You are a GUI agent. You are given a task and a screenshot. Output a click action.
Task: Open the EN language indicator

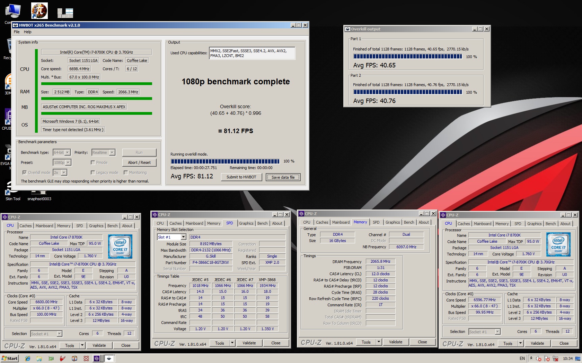click(x=522, y=359)
